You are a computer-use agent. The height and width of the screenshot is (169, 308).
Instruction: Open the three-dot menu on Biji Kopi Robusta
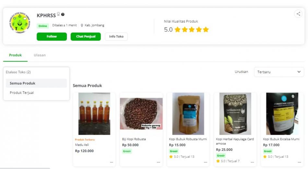(x=158, y=162)
